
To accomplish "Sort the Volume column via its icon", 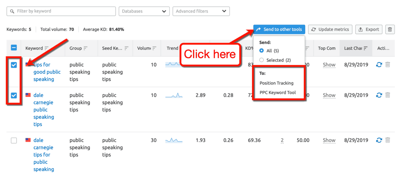I will click(x=154, y=48).
